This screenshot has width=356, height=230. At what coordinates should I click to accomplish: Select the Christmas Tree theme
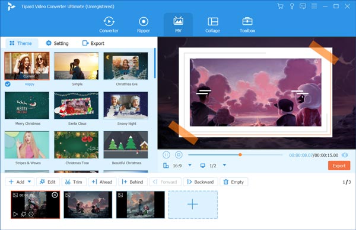tap(77, 145)
